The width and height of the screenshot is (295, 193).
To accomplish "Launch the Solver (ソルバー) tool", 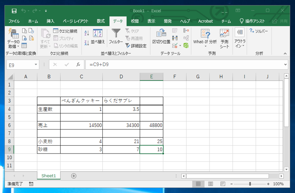I will click(259, 31).
